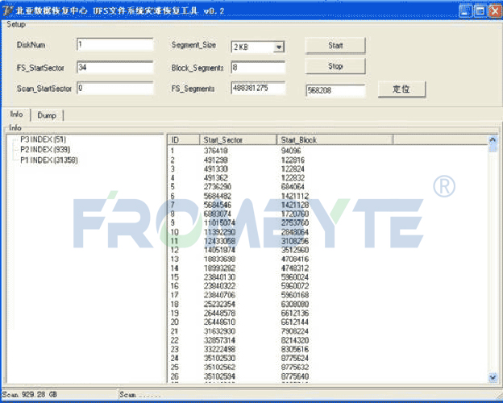Click Start_Block value 8214320
The width and height of the screenshot is (503, 403).
tap(295, 340)
